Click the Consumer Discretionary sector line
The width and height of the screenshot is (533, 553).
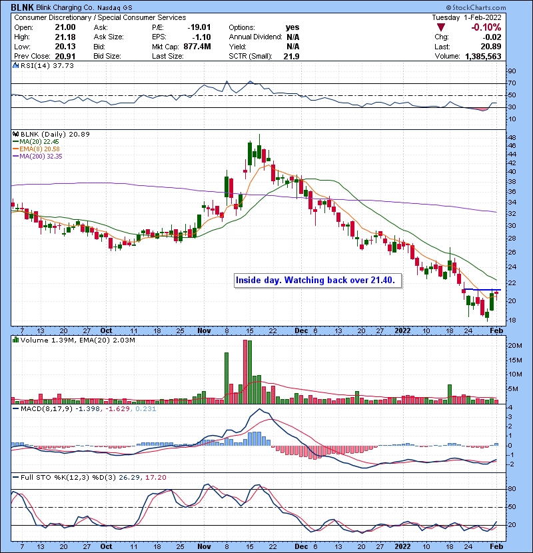(x=100, y=17)
